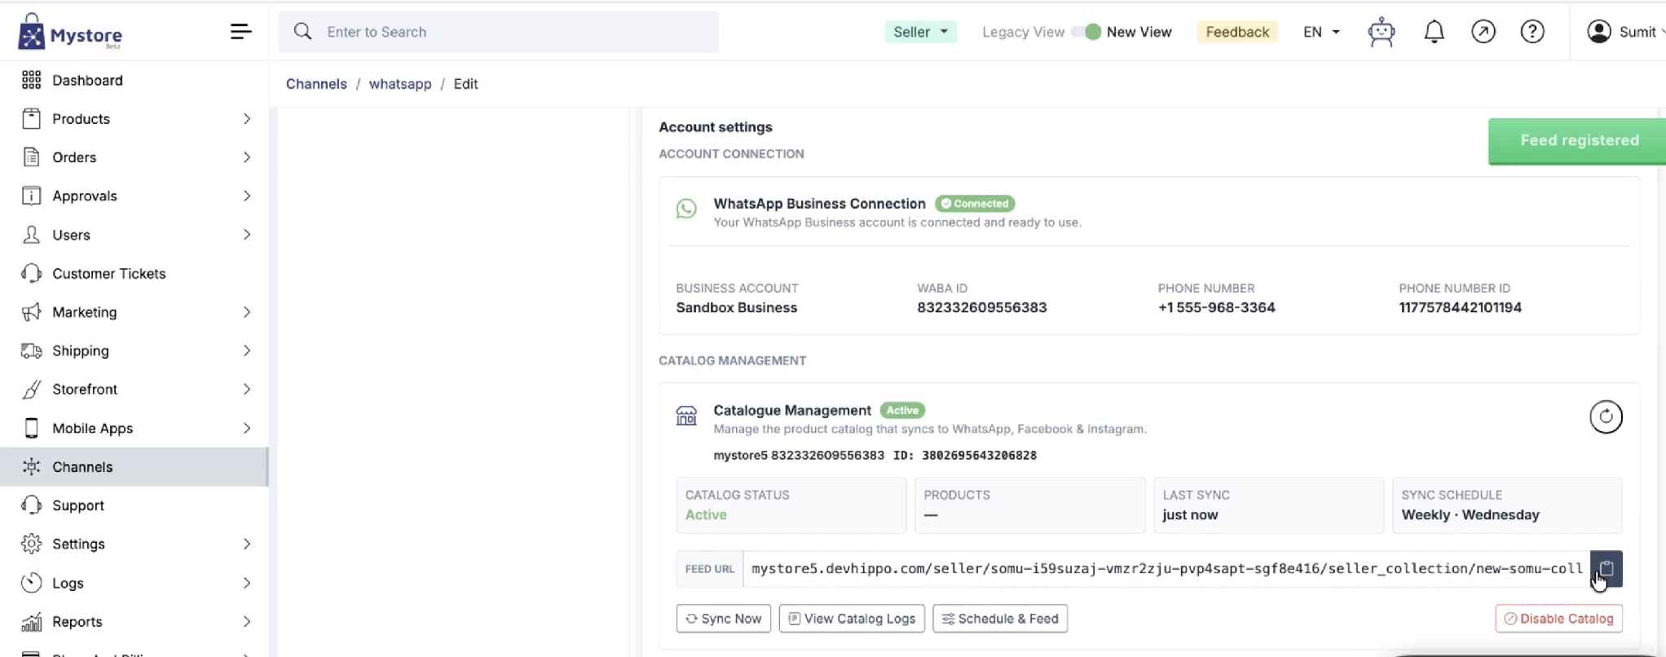Screen dimensions: 1666x657
Task: Click the WhatsApp logo icon
Action: (686, 209)
